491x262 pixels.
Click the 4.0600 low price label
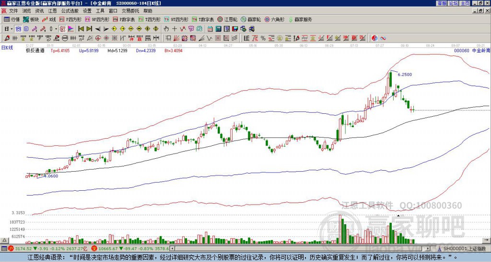pos(51,176)
